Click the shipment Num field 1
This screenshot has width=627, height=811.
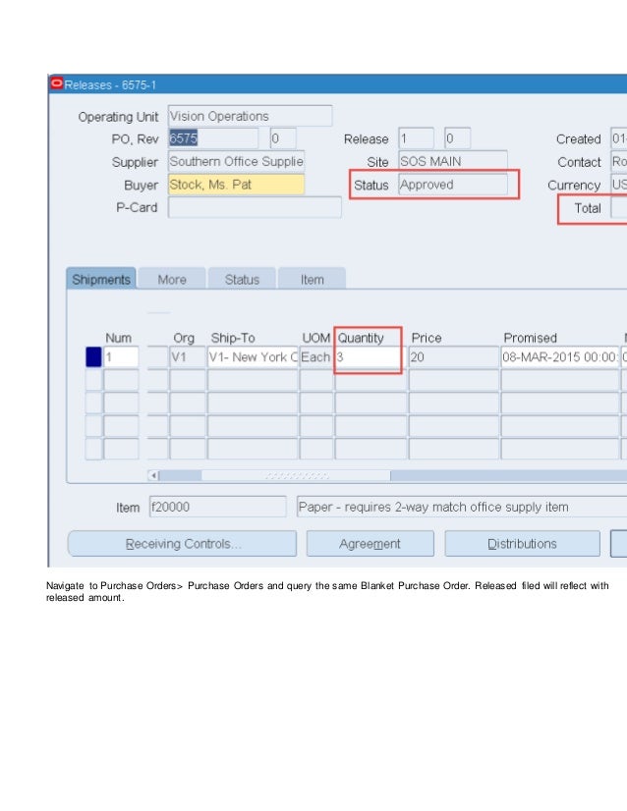tap(121, 356)
